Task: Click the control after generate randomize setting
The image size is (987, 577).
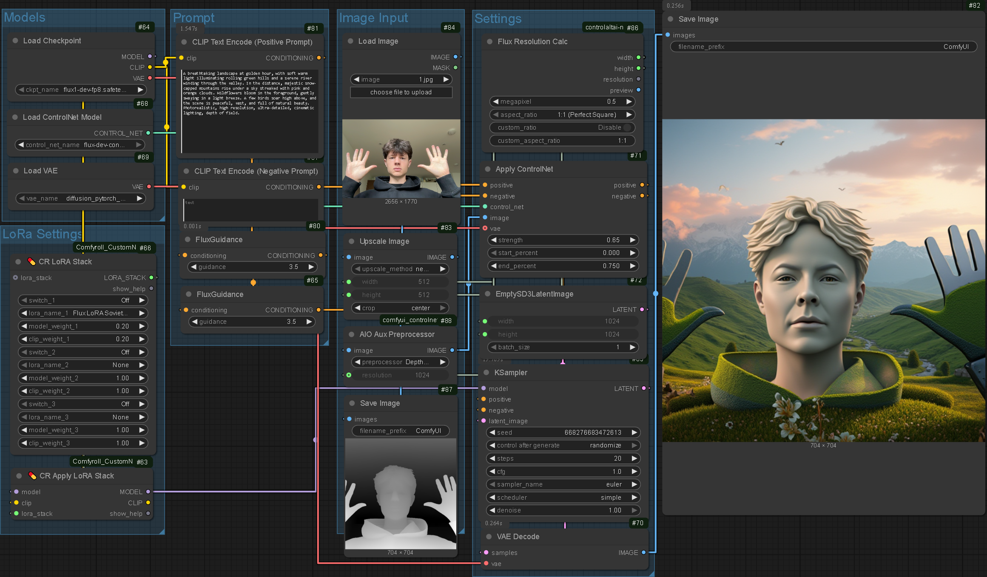Action: click(x=563, y=445)
